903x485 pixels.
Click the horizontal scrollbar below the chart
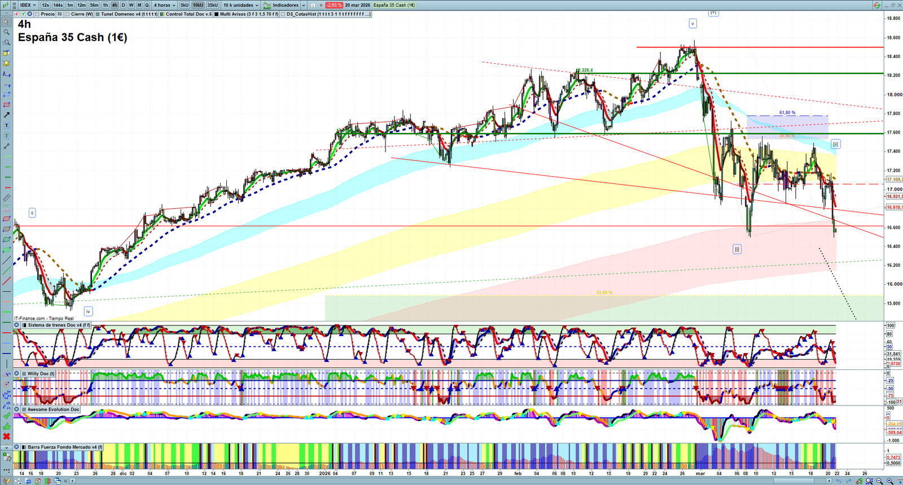[x=451, y=481]
